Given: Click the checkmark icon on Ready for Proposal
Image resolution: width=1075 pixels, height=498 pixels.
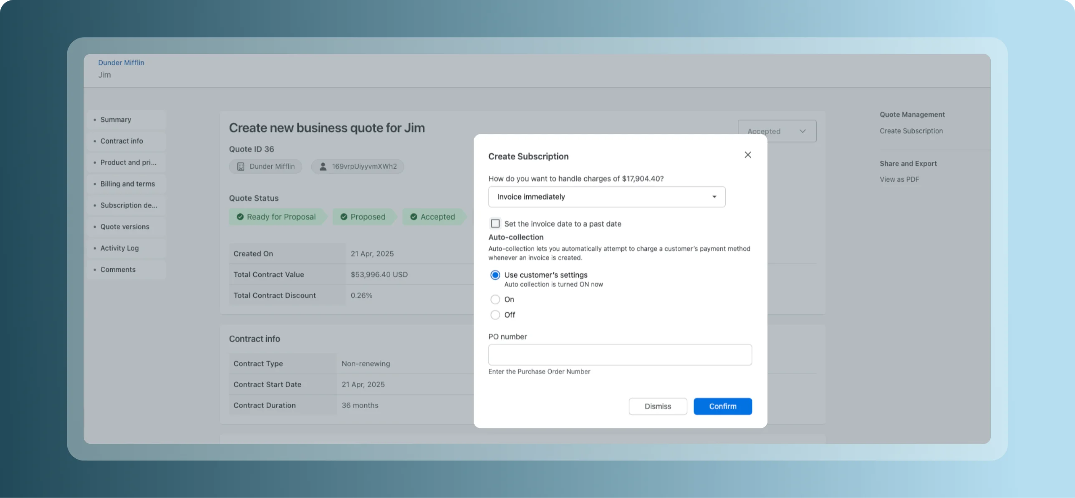Looking at the screenshot, I should click(240, 217).
